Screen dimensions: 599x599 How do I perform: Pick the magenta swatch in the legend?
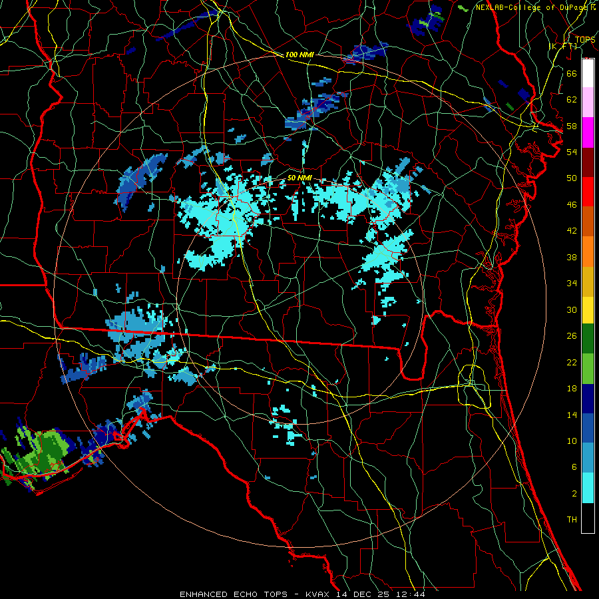point(588,132)
